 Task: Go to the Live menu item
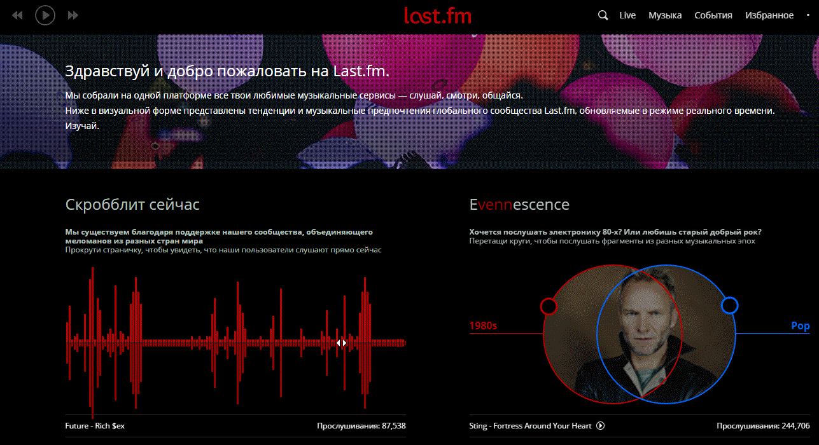[627, 15]
